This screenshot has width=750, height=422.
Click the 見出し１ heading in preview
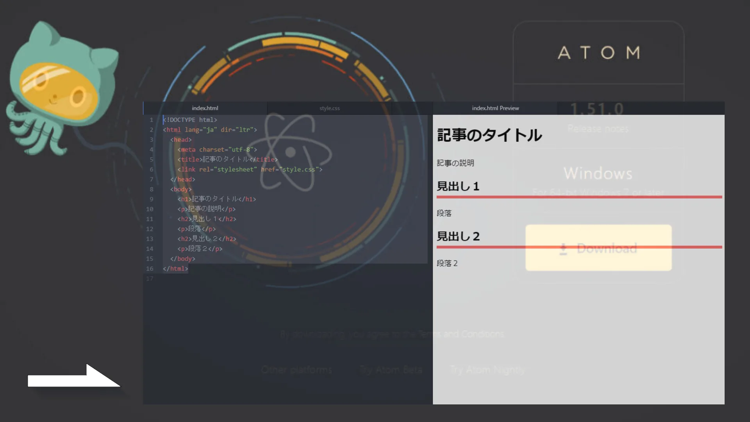pos(458,186)
